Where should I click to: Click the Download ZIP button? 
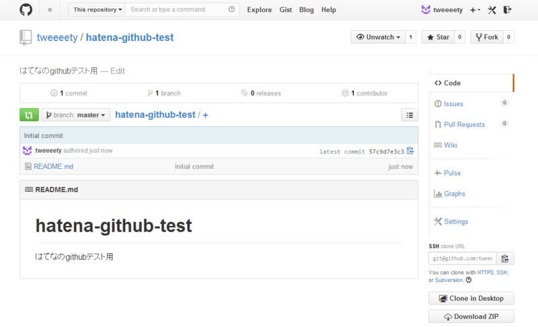[471, 316]
